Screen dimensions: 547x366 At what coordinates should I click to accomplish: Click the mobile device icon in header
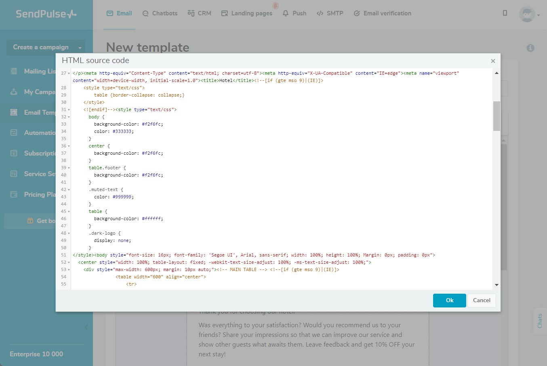tap(505, 13)
